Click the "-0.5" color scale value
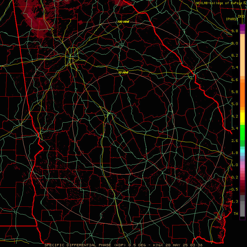Viewport: 247px width, 247px height. (234, 189)
